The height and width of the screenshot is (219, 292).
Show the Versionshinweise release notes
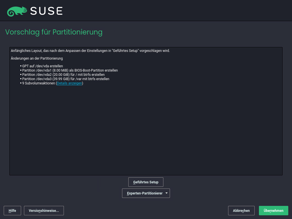[44, 210]
